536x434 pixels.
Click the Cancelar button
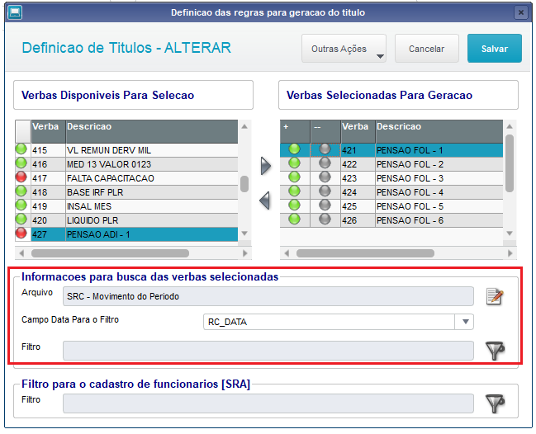click(x=427, y=49)
